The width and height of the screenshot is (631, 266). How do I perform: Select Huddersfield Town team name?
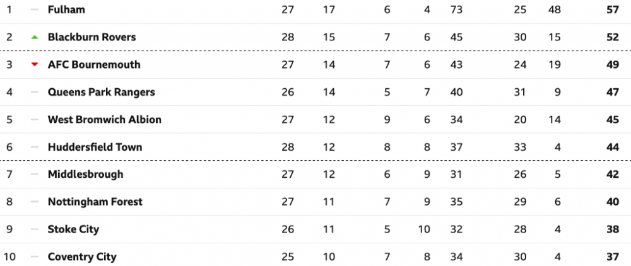click(95, 147)
